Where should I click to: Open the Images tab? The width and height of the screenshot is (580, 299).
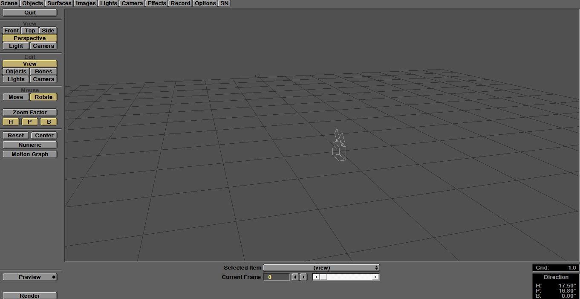pos(86,3)
